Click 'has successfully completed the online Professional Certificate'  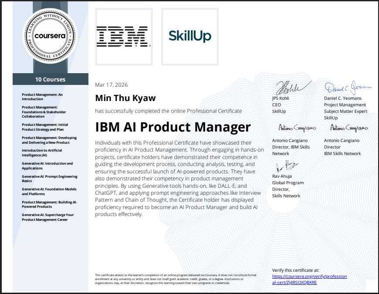(x=169, y=111)
